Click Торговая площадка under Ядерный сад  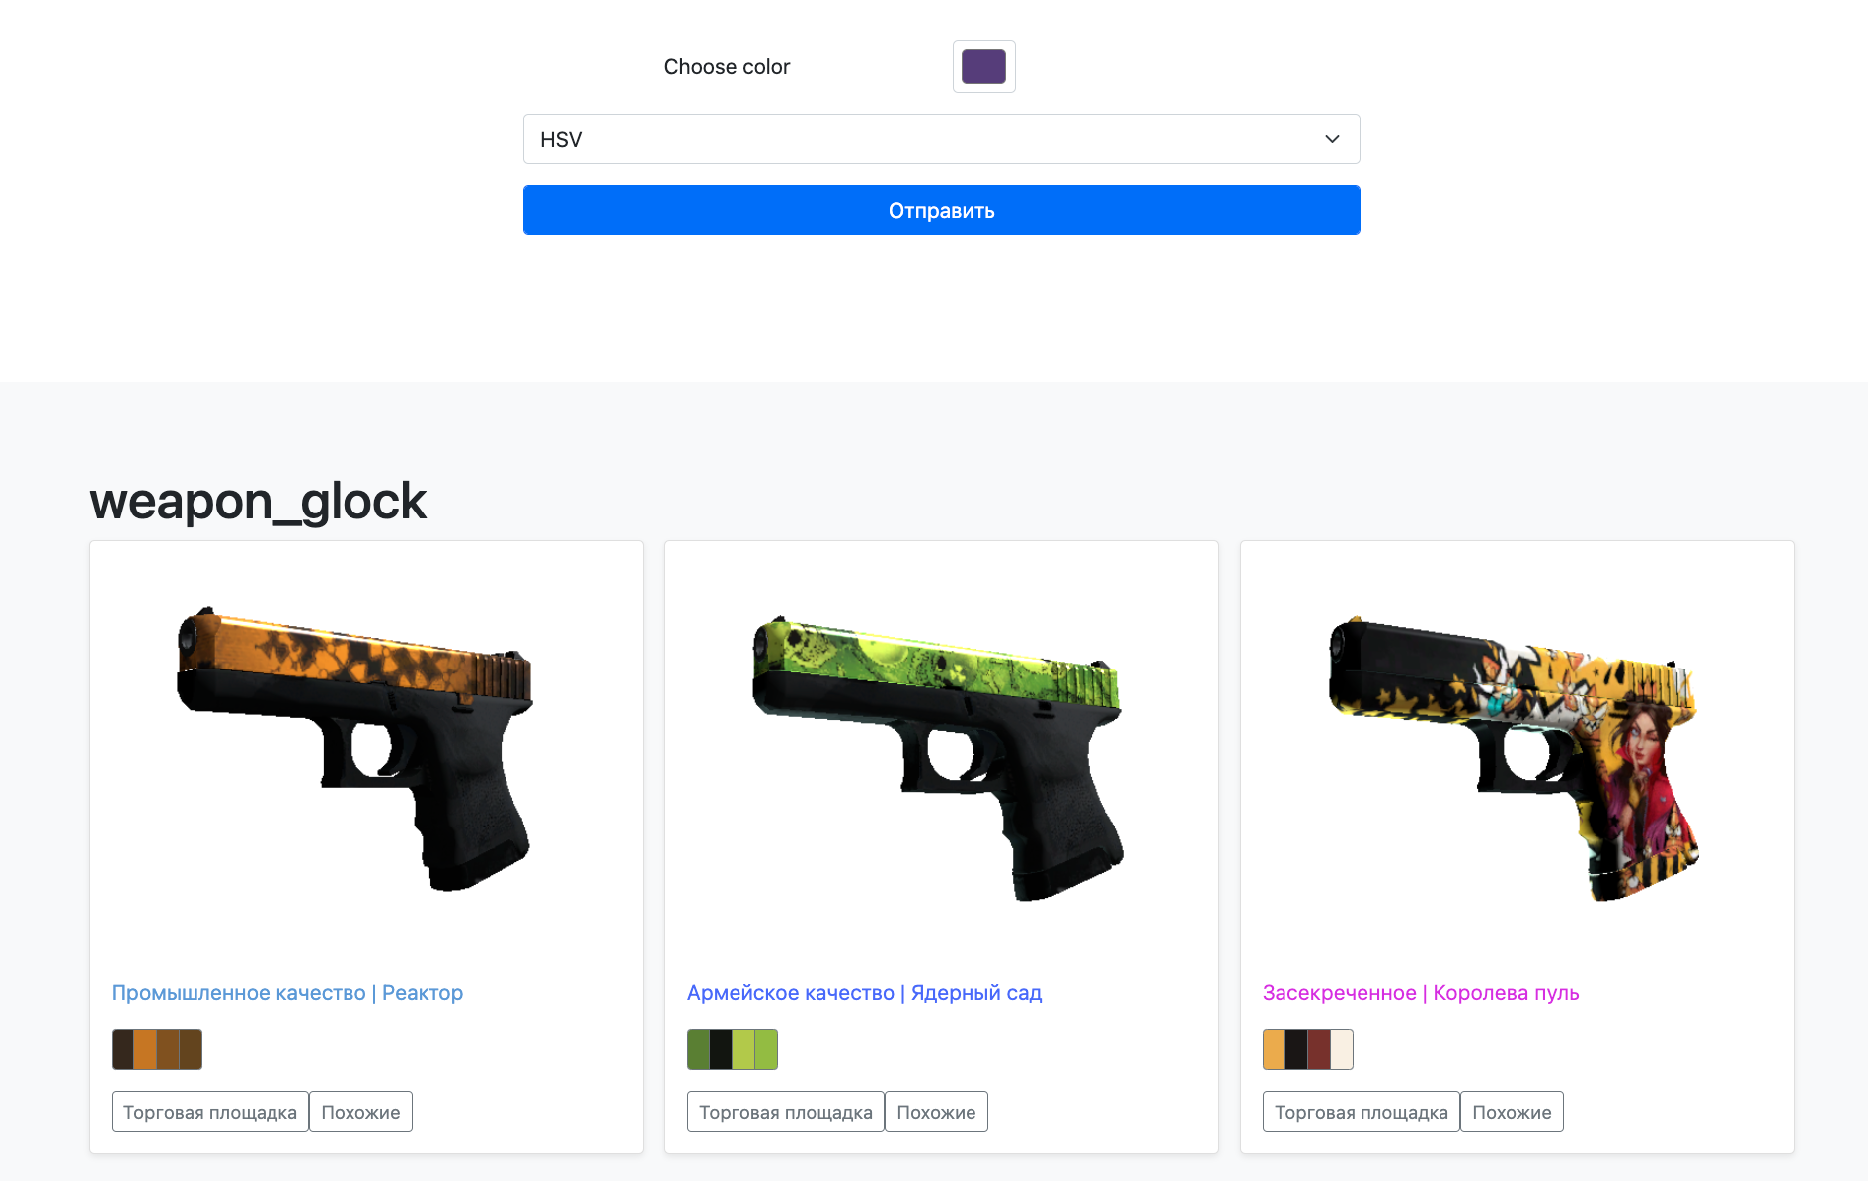(x=786, y=1112)
